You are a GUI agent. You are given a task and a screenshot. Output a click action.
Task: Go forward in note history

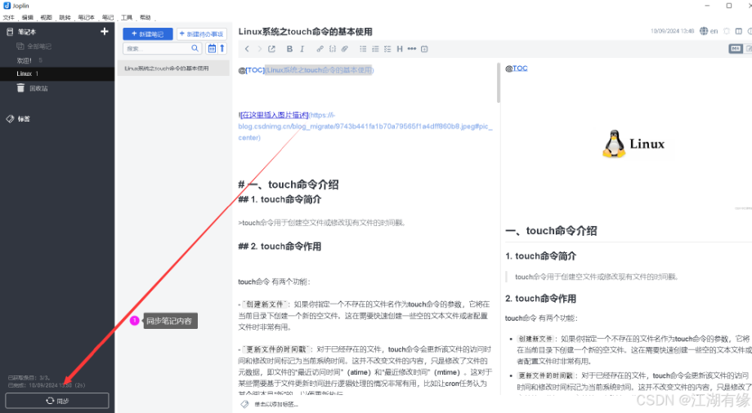point(259,49)
